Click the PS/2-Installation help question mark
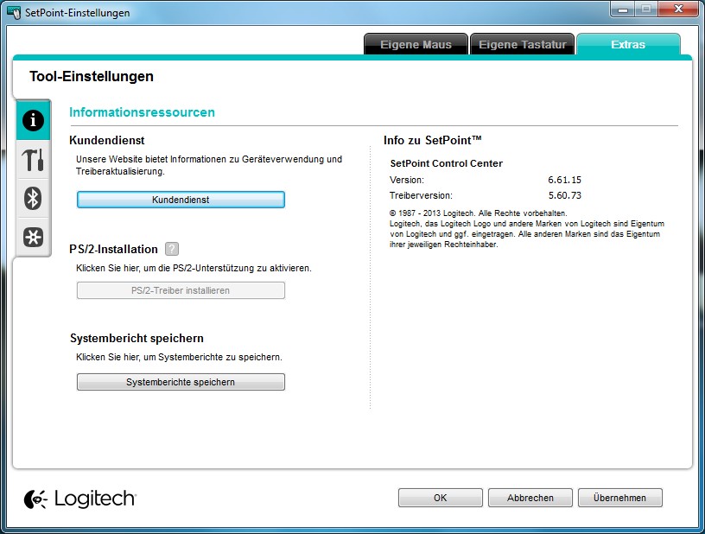705x534 pixels. coord(172,249)
